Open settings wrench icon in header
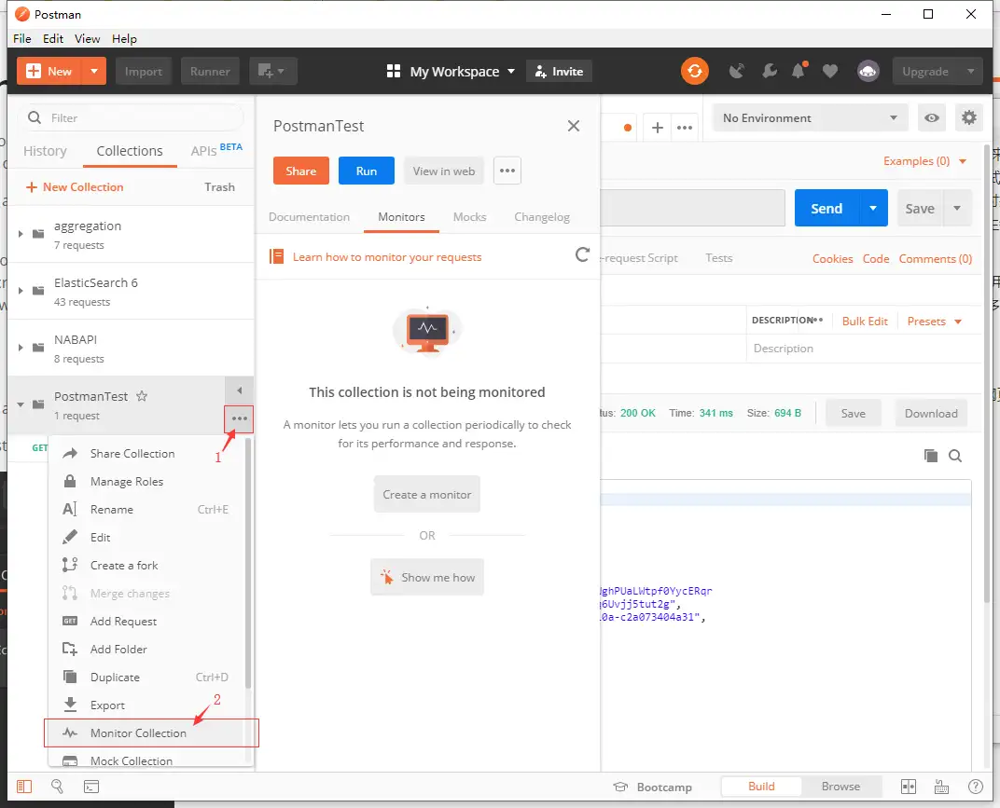This screenshot has width=1000, height=808. (769, 71)
